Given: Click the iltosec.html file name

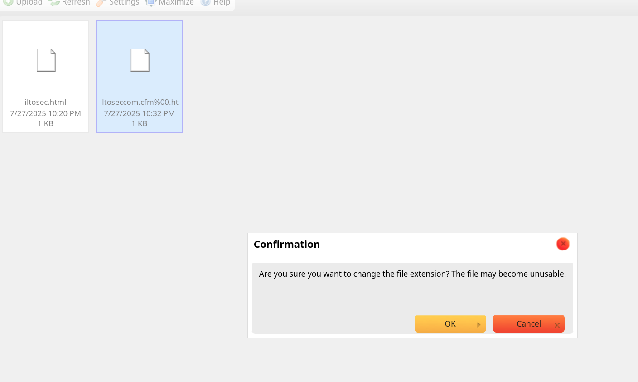Looking at the screenshot, I should click(x=45, y=102).
